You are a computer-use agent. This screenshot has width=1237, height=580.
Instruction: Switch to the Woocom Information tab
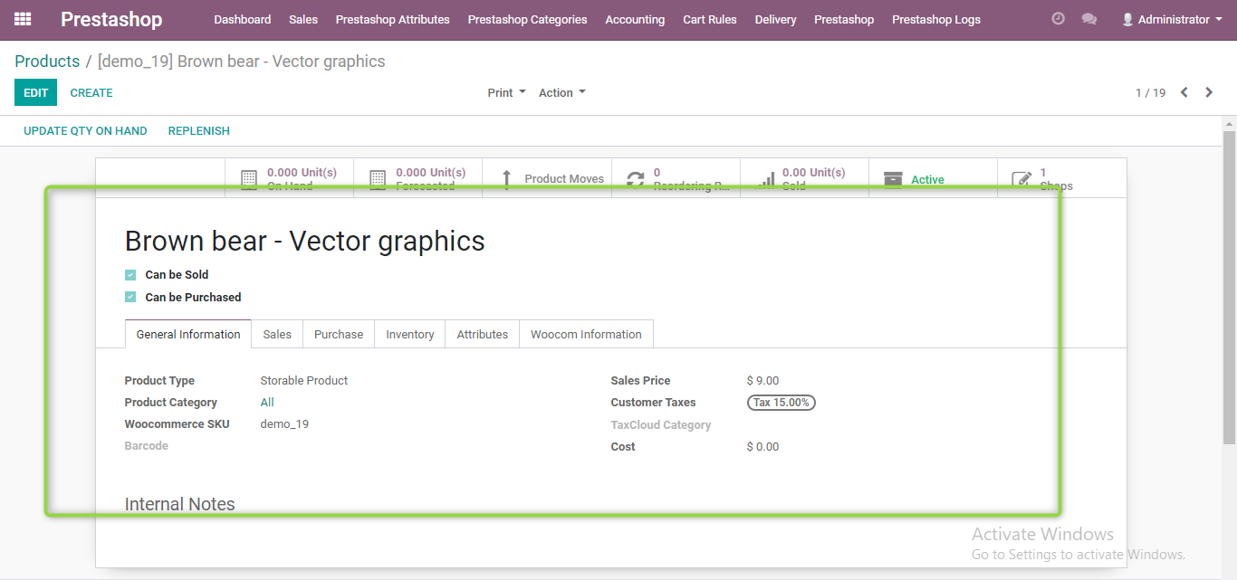586,334
